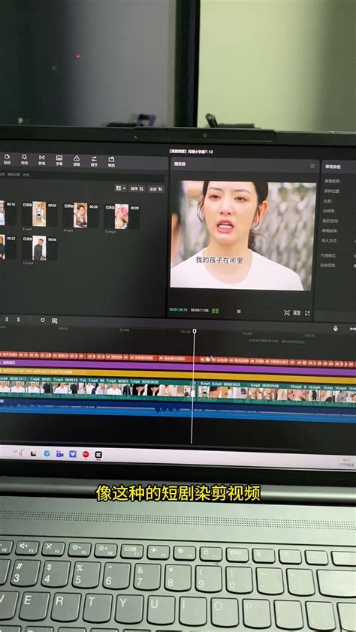Click the timeline playhead handle

tap(195, 331)
